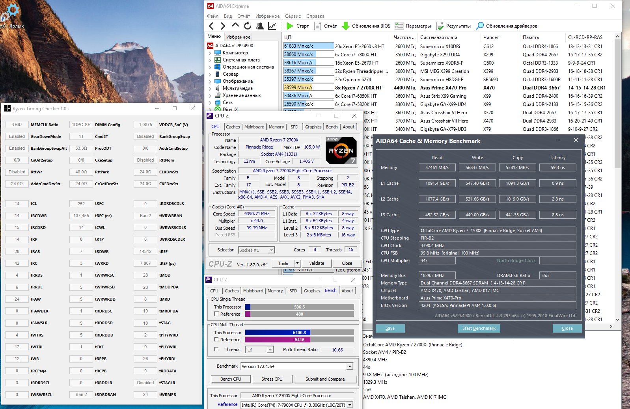Screen dimensions: 630x409
Task: Click the Чипсет column header
Action: [500, 37]
